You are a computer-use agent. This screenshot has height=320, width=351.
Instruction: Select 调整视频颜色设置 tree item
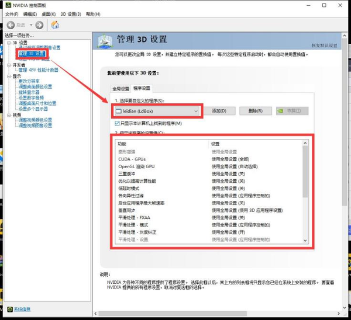(35, 120)
